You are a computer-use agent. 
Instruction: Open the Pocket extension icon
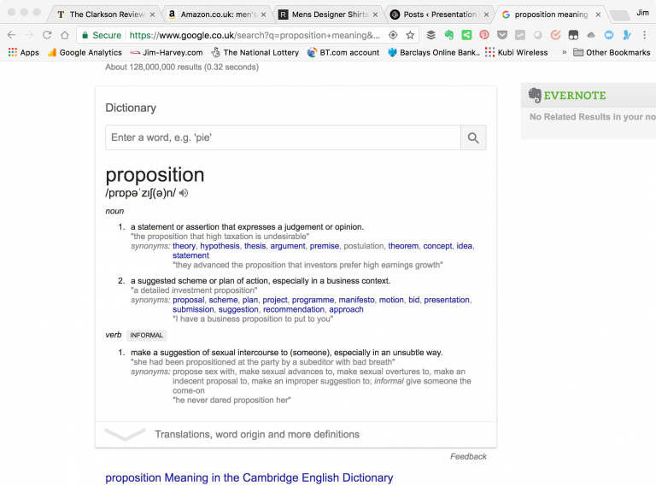tap(501, 35)
